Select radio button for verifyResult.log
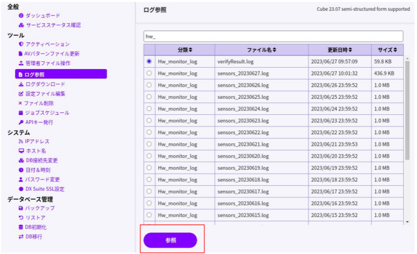 pos(149,61)
